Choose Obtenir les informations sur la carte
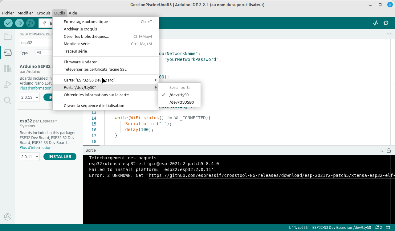 click(106, 95)
